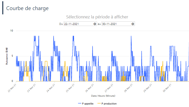Clear the end date 30-11-2021 field

[x=133, y=24]
